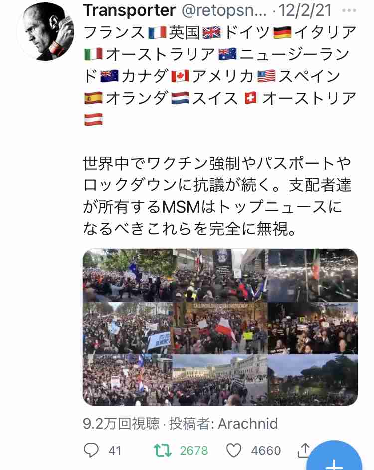View the 41 replies count

pos(115,451)
